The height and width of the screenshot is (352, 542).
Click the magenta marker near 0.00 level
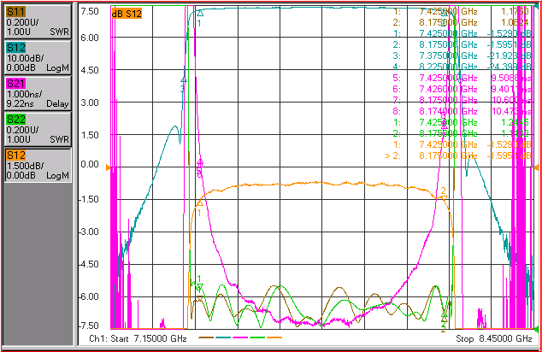click(200, 162)
